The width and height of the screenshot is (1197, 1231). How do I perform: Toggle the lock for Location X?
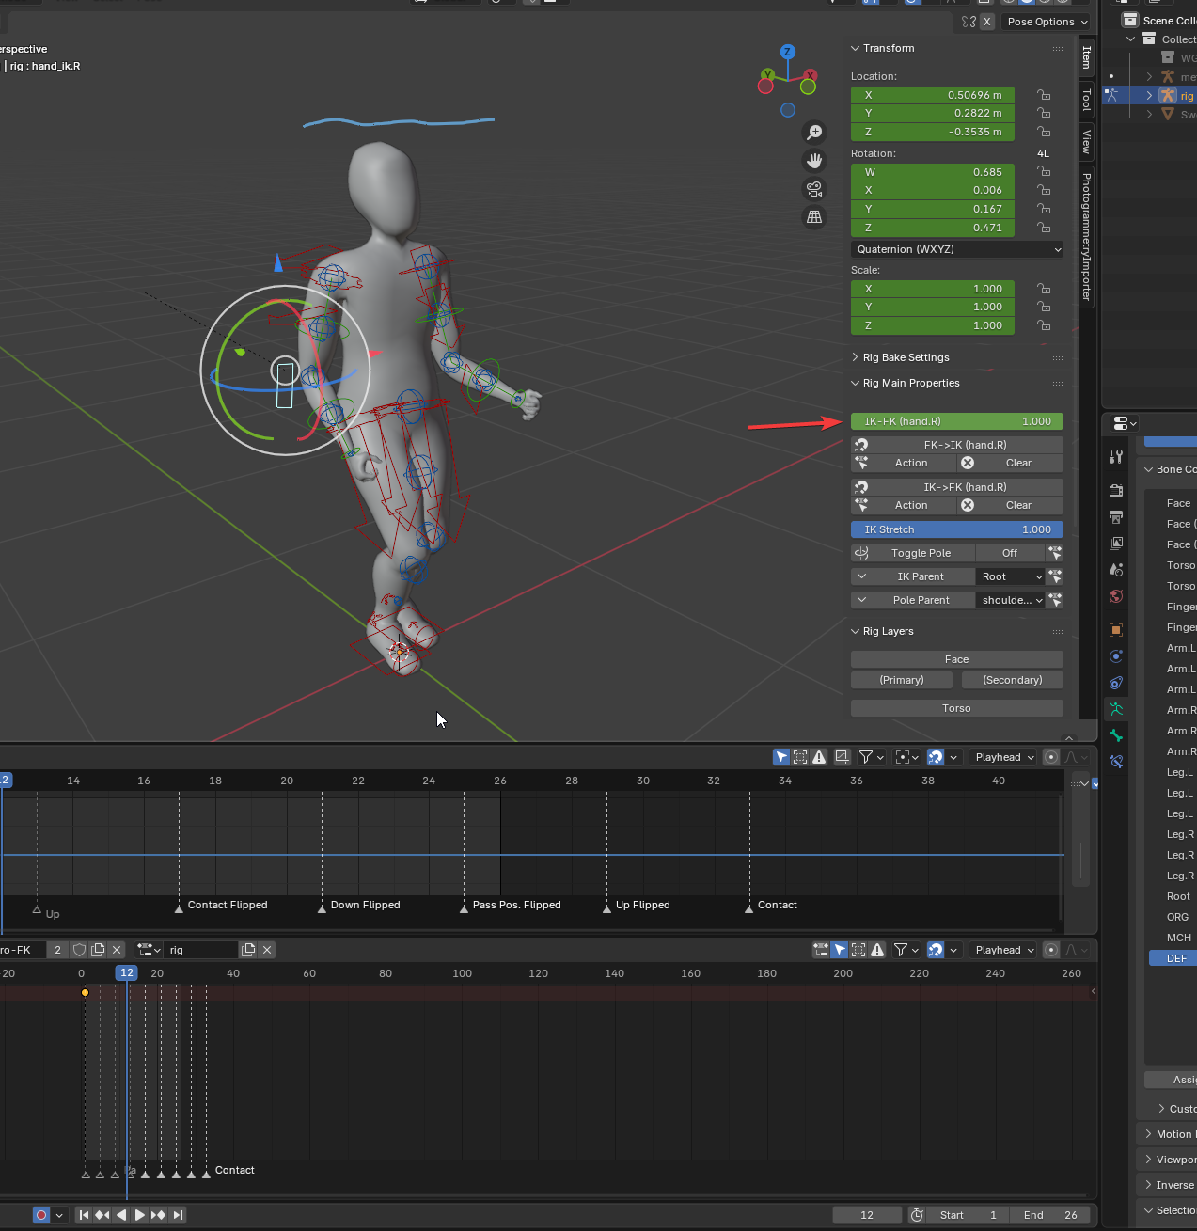click(x=1044, y=95)
